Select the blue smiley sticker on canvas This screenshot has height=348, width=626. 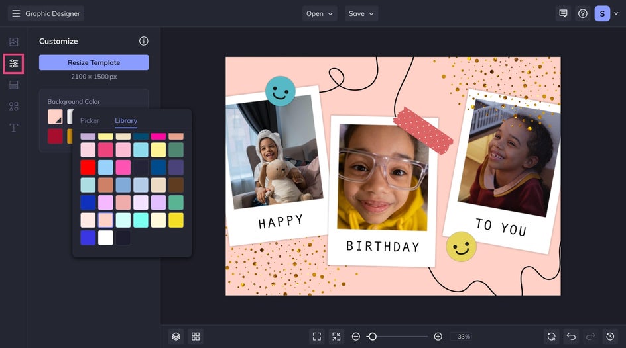tap(281, 91)
